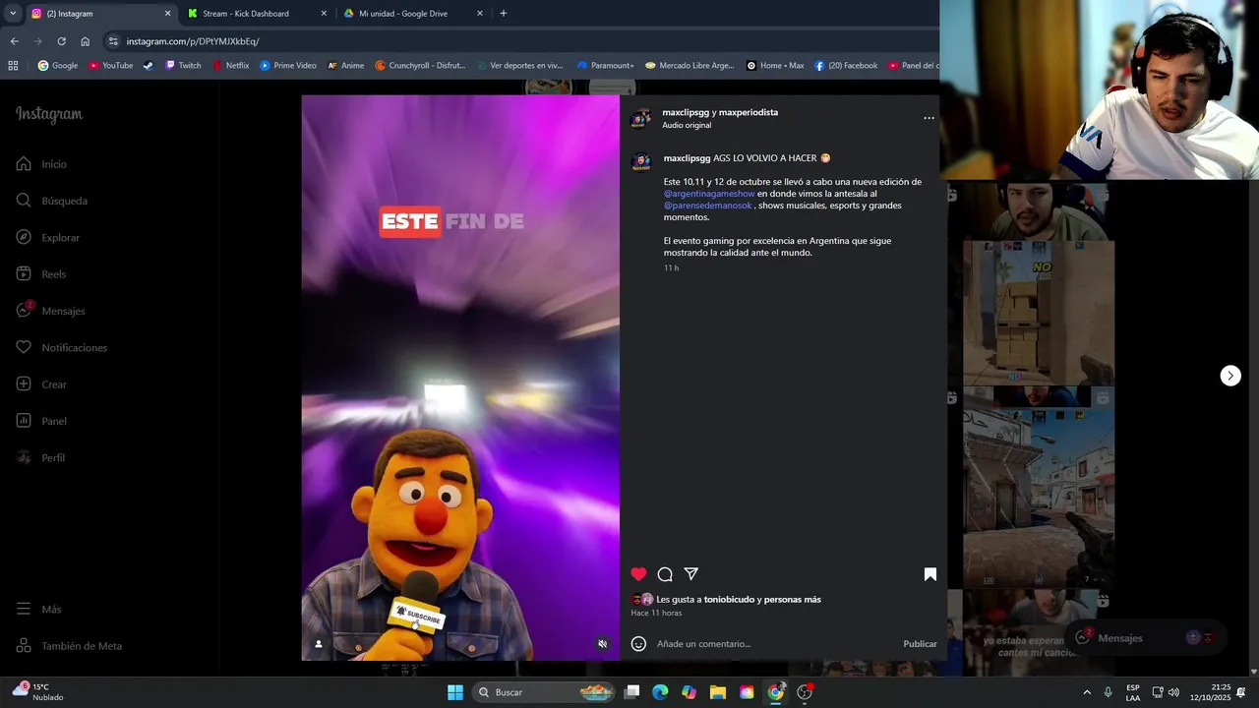Open Búsqueda in the sidebar
1259x708 pixels.
coord(51,201)
